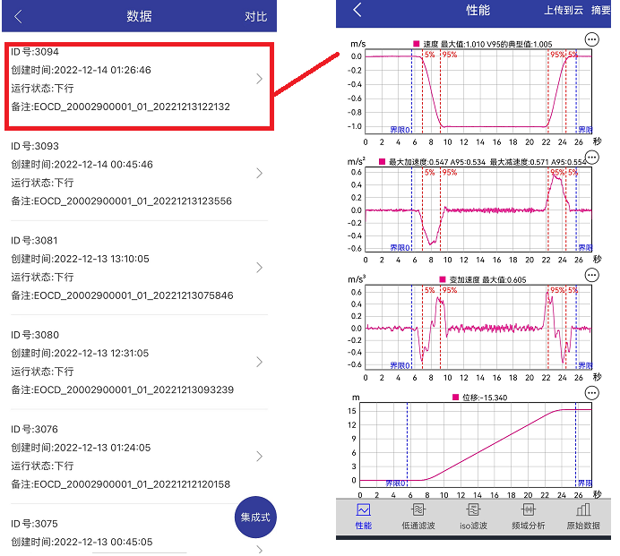620x556 pixels.
Task: Click the 变加速度 最大值:0.605 label
Action: click(x=488, y=279)
